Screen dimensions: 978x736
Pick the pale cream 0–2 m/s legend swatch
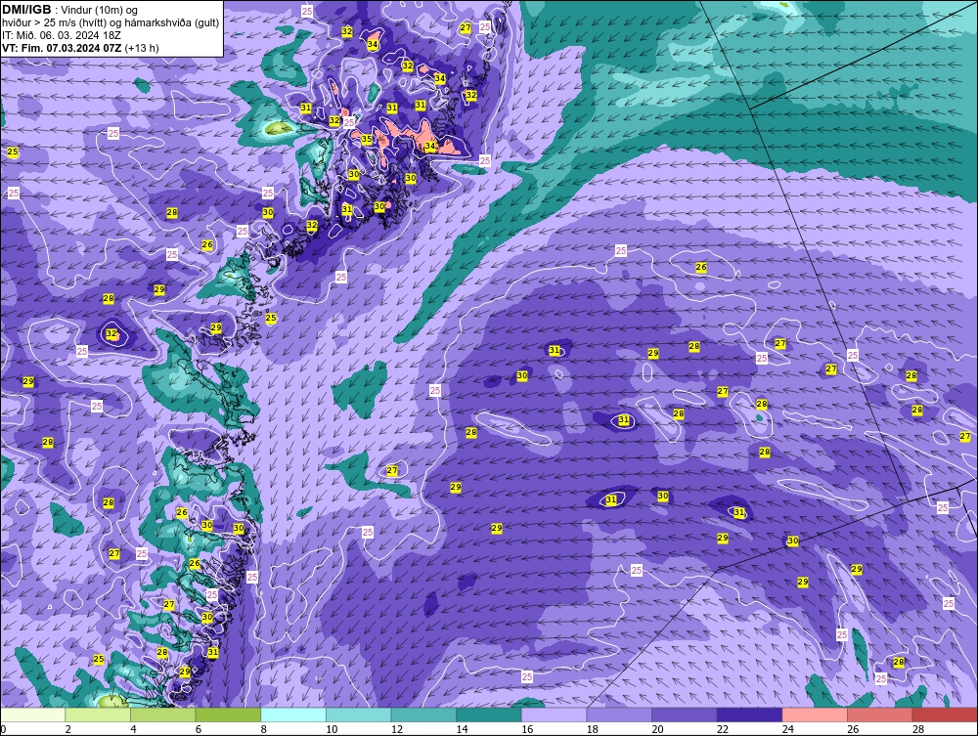coord(32,714)
